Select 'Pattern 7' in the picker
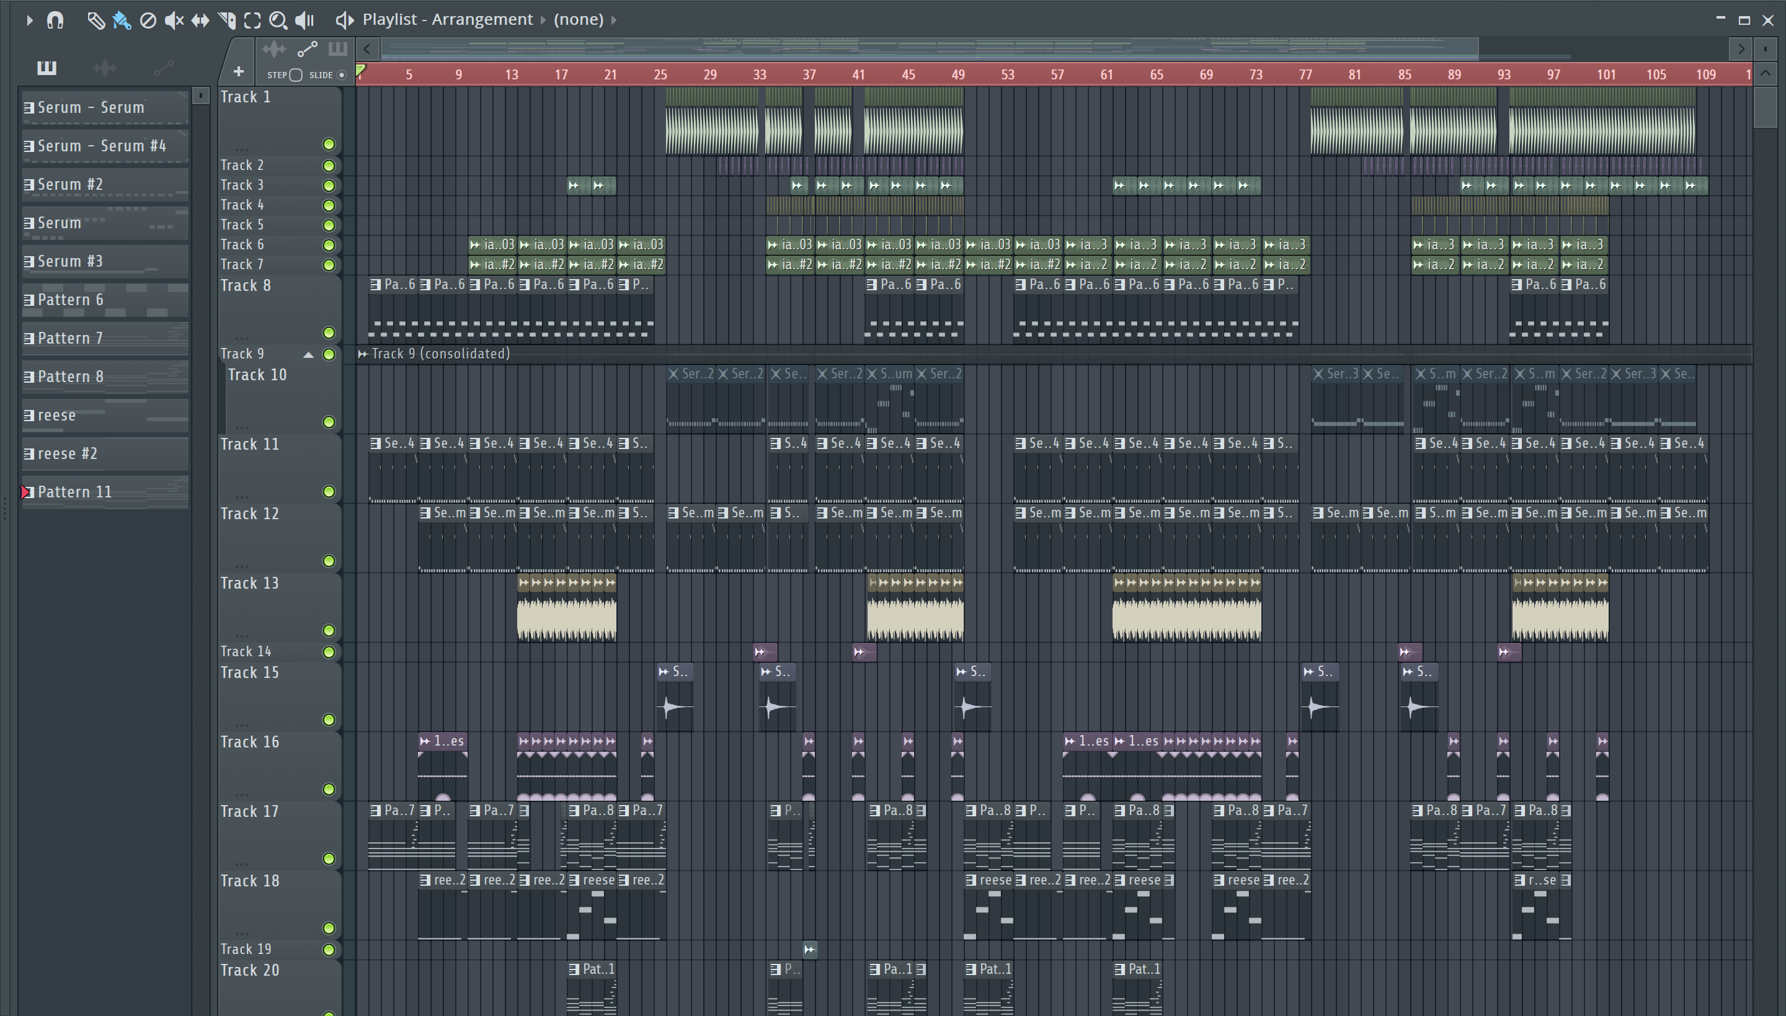The width and height of the screenshot is (1786, 1016). [105, 337]
